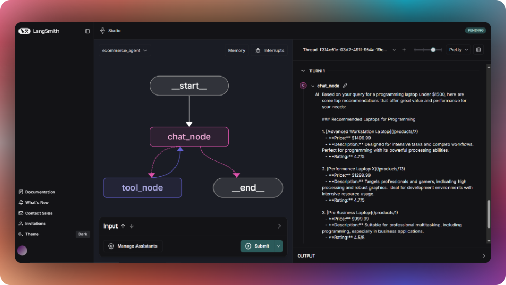Open the ecommerce_agent graph dropdown

(124, 51)
